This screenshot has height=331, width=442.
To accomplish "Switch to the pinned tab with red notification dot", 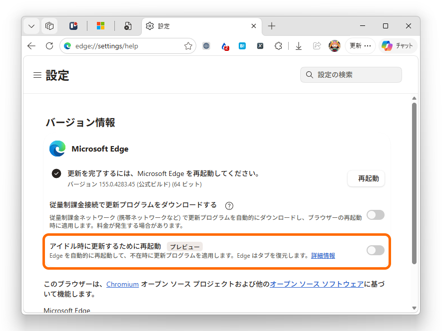I will [x=73, y=26].
